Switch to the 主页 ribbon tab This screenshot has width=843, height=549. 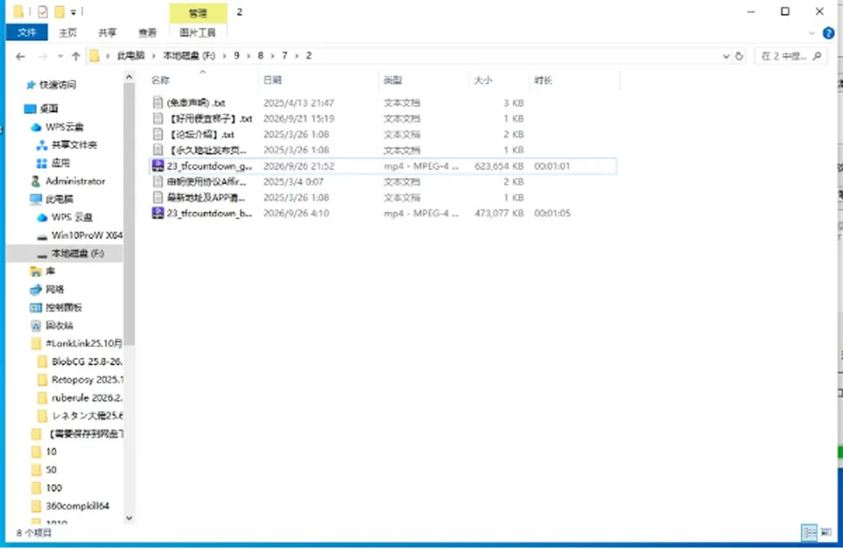point(68,32)
